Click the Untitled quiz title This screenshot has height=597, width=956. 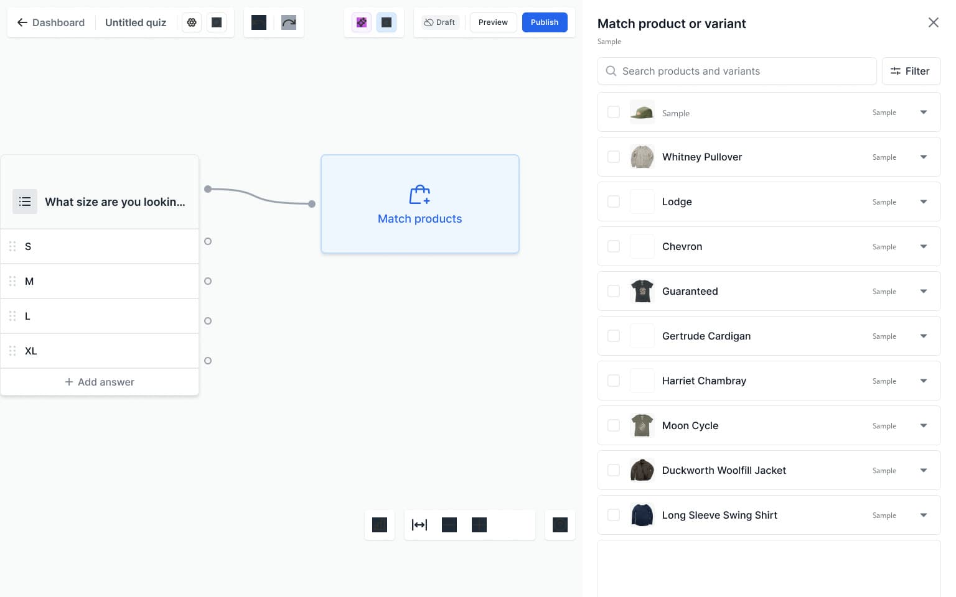(136, 22)
